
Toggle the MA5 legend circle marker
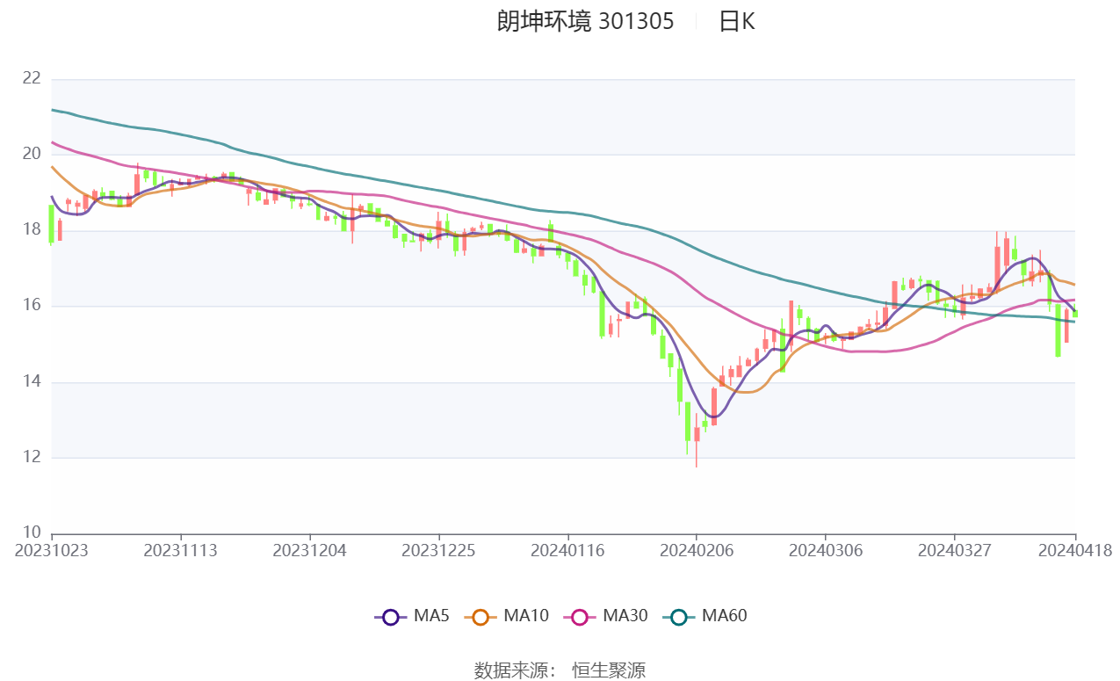point(391,617)
